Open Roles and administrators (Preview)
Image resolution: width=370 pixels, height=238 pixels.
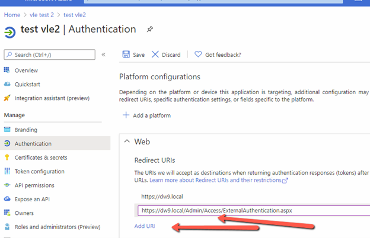tap(58, 227)
